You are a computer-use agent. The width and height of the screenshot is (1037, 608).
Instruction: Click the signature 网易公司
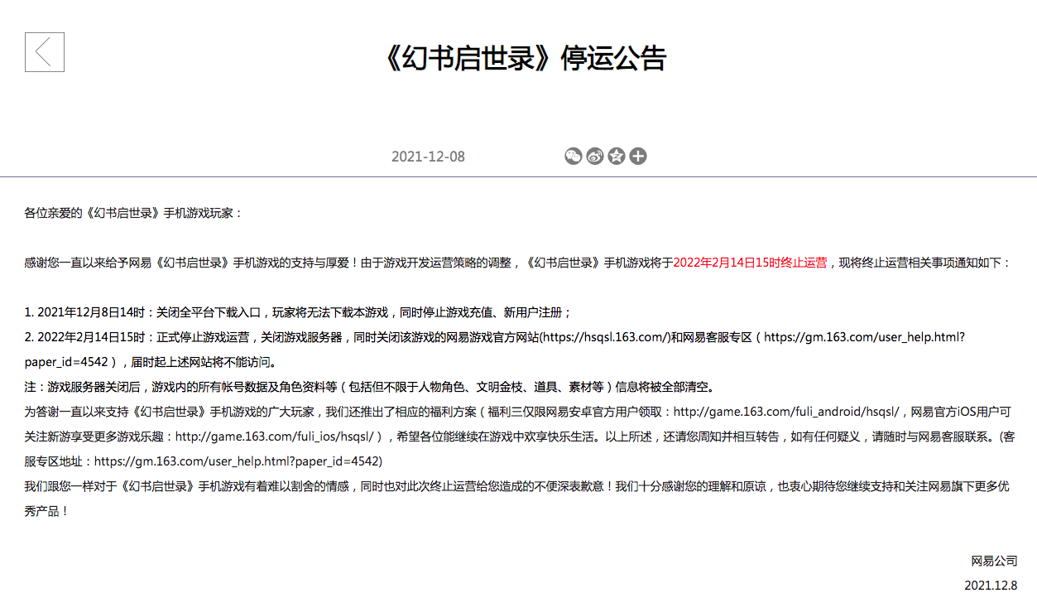[x=994, y=561]
